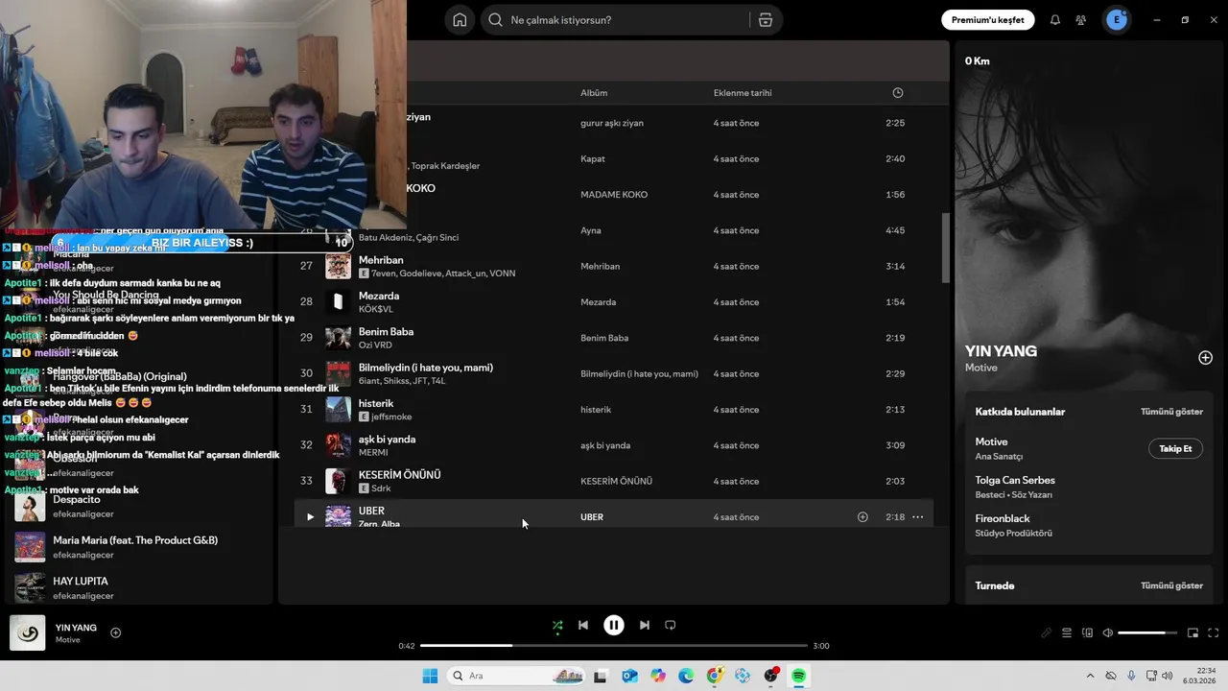Adjust the Spotify volume slider

1147,633
